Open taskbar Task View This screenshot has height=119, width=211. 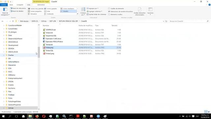16,116
